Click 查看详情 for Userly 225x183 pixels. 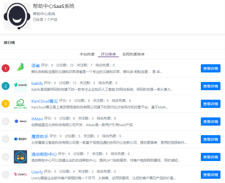coord(210,175)
